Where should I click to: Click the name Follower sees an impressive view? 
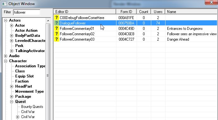(x=192, y=34)
